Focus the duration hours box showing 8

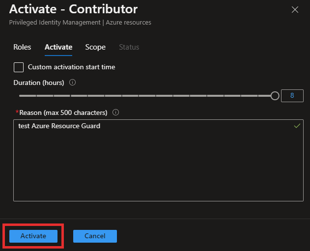pos(292,96)
